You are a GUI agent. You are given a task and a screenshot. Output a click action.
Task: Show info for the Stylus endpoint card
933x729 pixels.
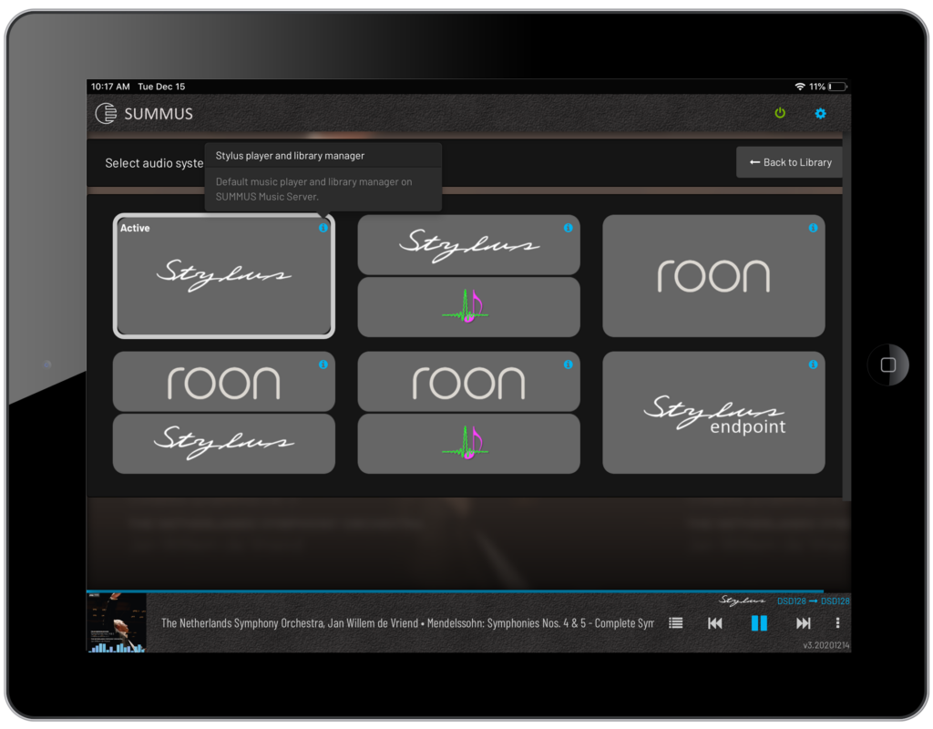click(x=813, y=364)
